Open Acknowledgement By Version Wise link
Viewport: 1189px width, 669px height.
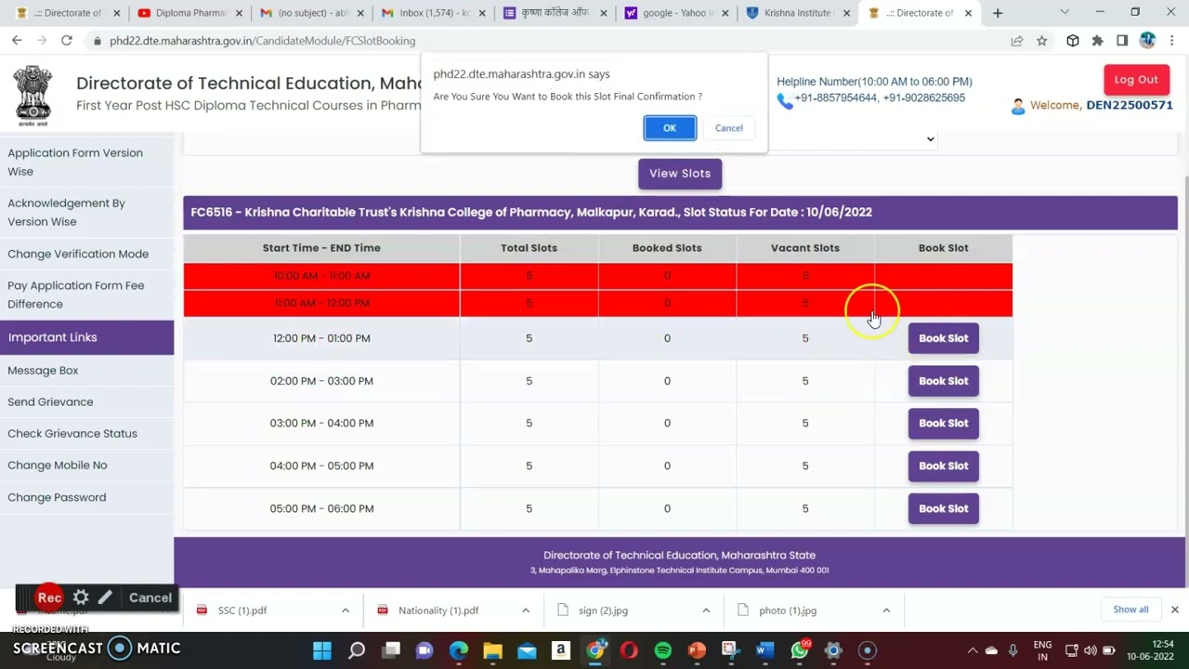pyautogui.click(x=66, y=213)
